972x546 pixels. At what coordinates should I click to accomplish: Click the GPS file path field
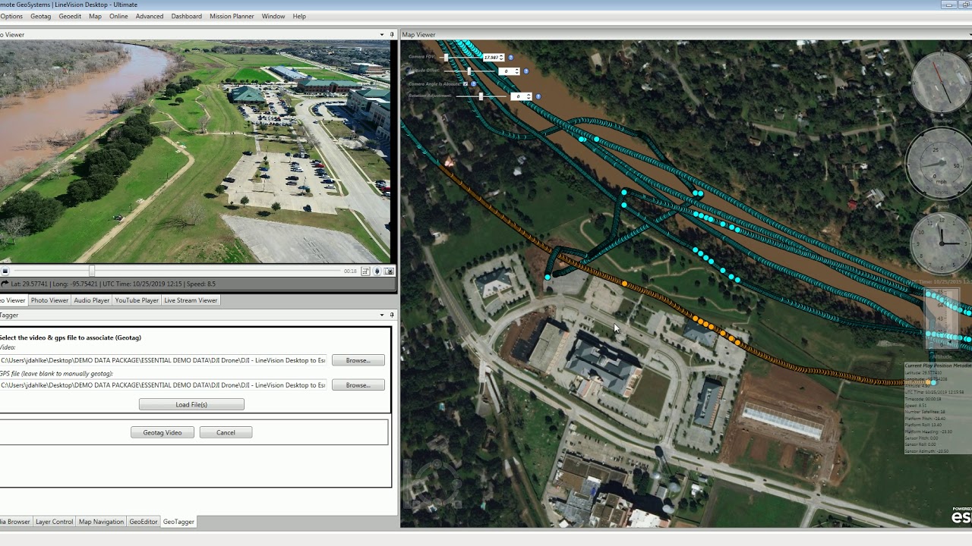coord(163,385)
